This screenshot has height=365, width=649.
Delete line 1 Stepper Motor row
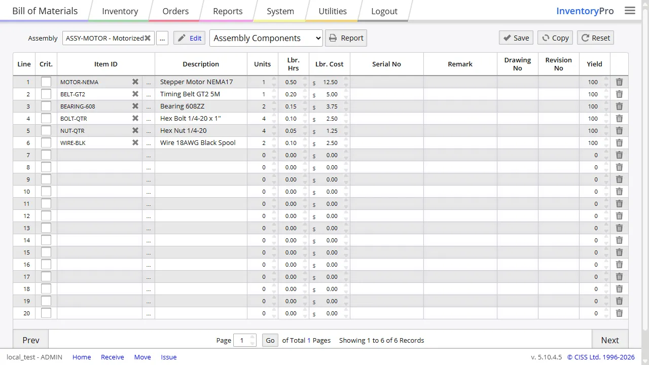[x=619, y=82]
